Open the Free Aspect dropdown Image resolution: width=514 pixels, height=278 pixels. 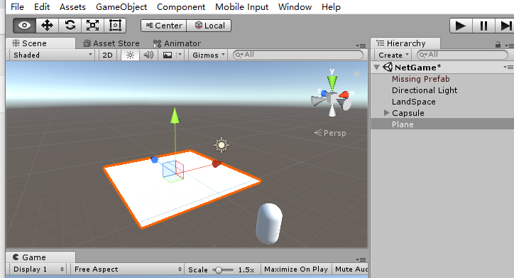(127, 269)
